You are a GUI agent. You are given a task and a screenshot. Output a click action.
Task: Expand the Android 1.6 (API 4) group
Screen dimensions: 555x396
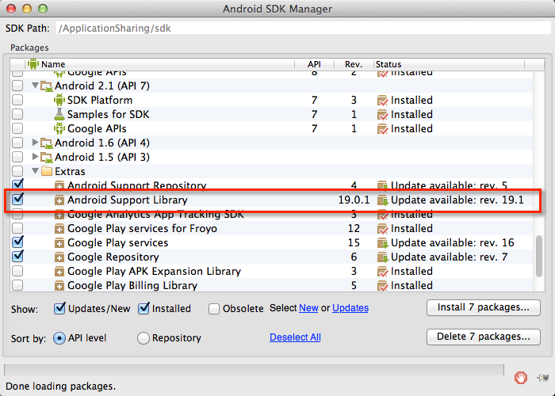point(35,143)
